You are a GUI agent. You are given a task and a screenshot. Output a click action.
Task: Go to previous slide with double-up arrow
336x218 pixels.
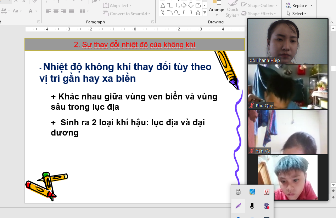click(x=333, y=191)
